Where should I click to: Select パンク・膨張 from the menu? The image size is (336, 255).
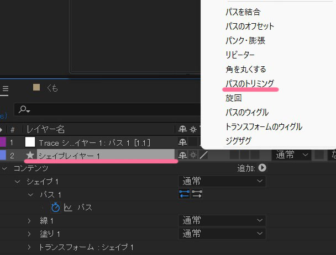[x=245, y=40]
